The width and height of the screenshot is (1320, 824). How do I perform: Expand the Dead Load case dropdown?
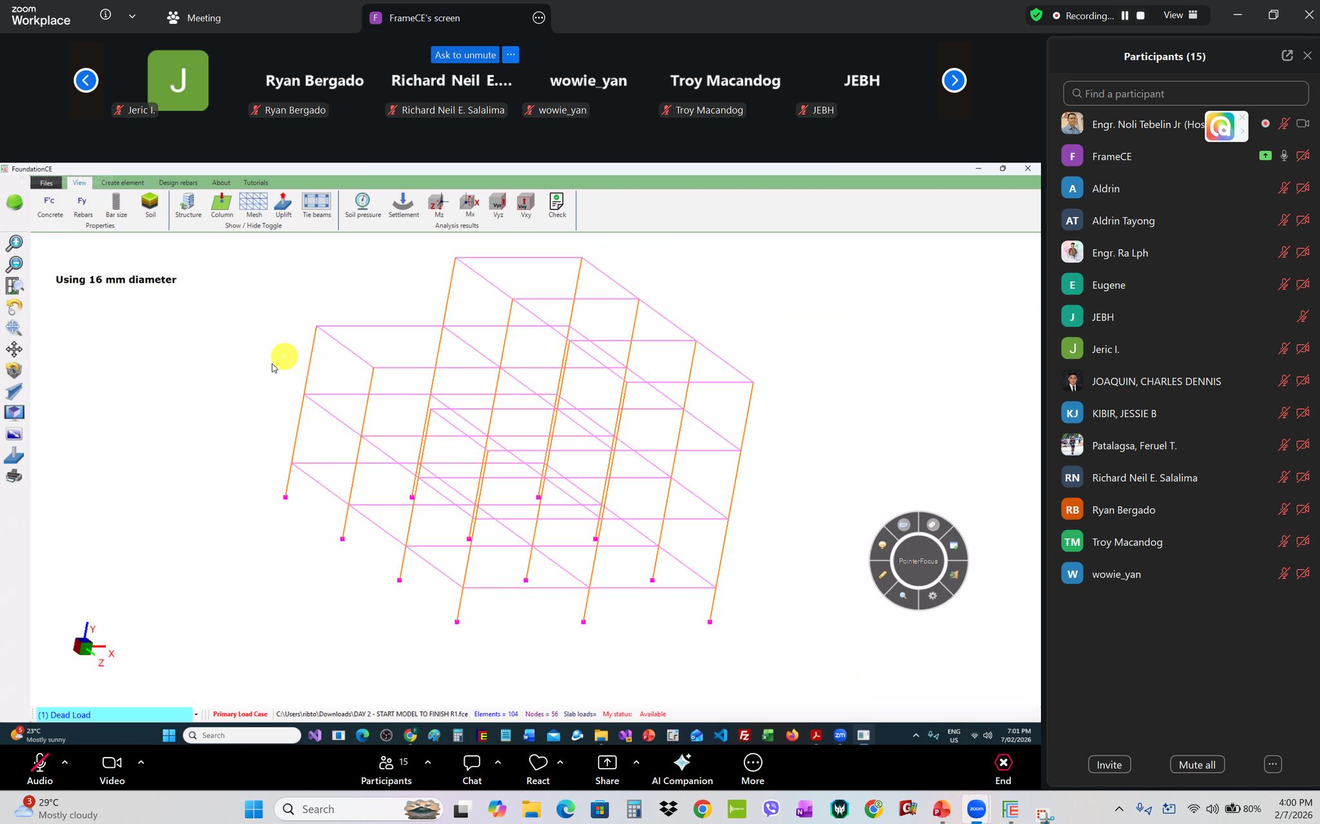[x=196, y=714]
